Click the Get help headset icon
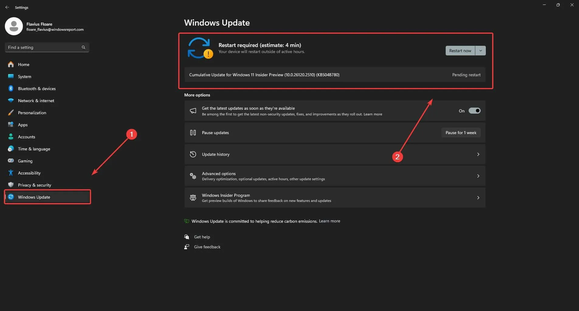 click(187, 237)
